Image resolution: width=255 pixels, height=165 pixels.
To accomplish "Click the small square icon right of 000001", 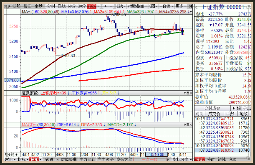I will coord(249,7).
